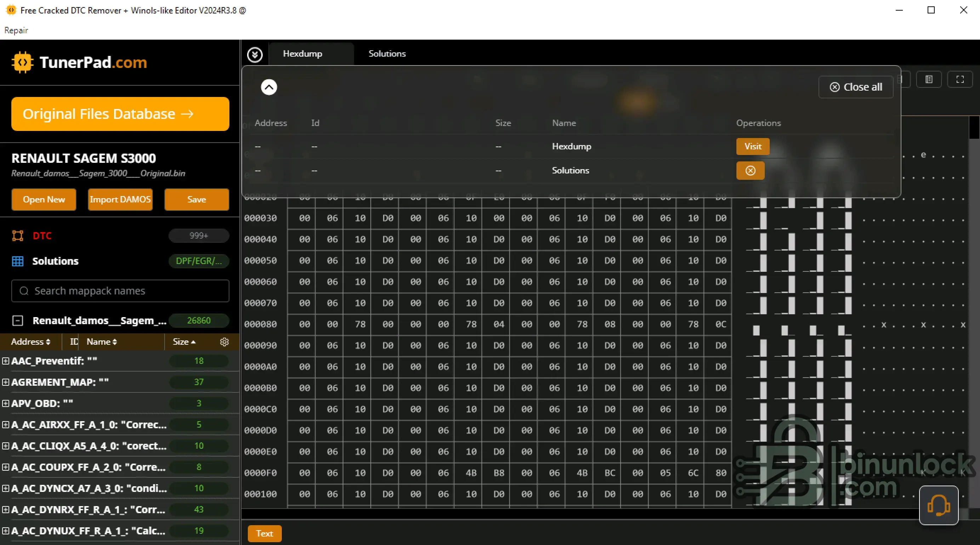Screen dimensions: 980x545
Task: Expand the AGREMENT_MAP row
Action: pyautogui.click(x=5, y=382)
